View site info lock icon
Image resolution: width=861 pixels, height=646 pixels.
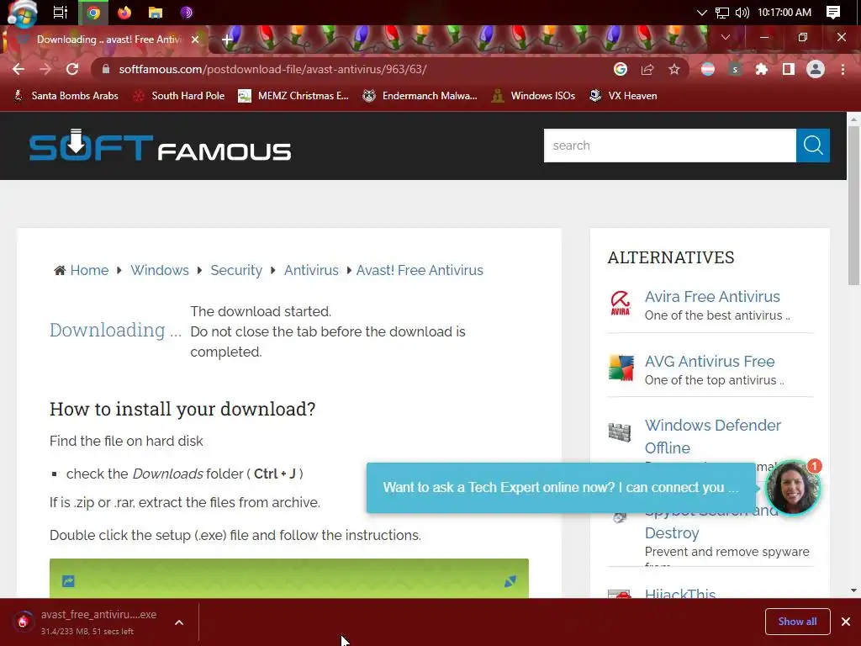click(x=106, y=69)
